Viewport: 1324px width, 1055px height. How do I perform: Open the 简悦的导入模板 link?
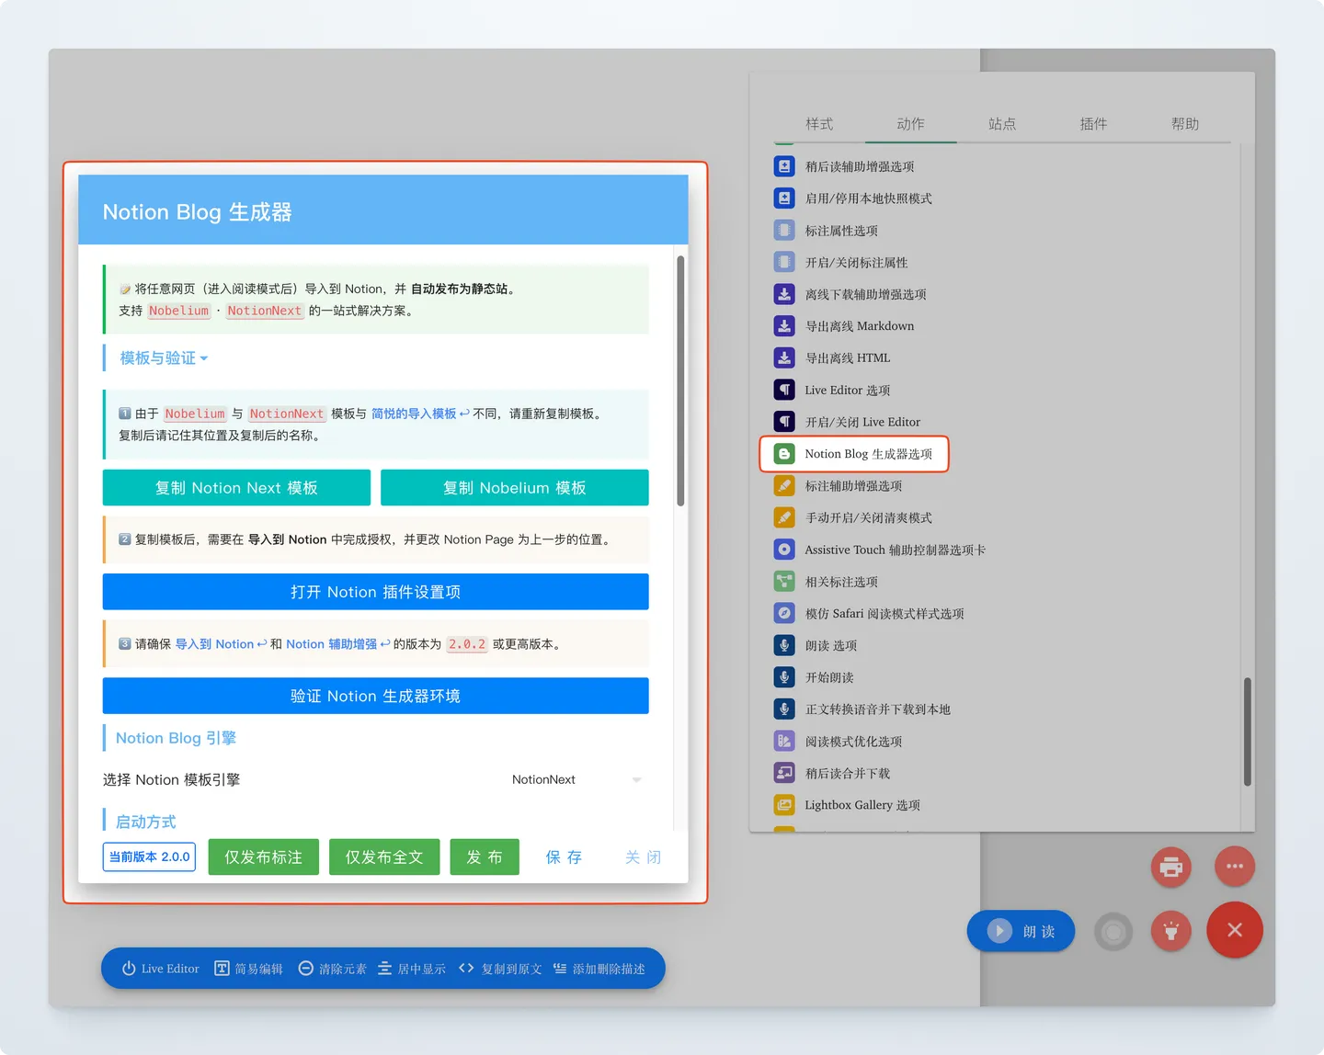point(420,414)
